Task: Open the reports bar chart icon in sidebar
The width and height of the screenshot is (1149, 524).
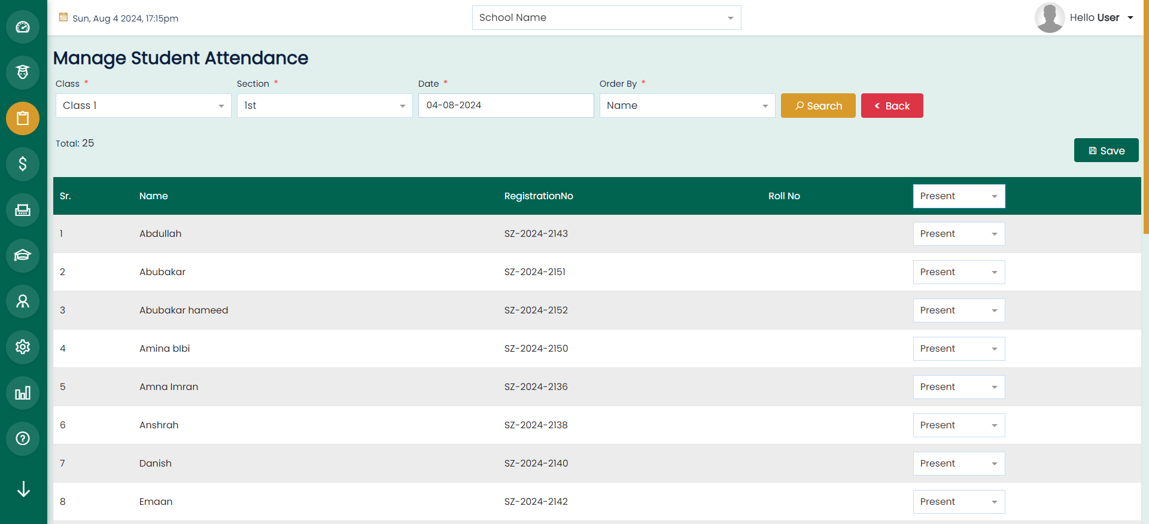Action: tap(23, 393)
